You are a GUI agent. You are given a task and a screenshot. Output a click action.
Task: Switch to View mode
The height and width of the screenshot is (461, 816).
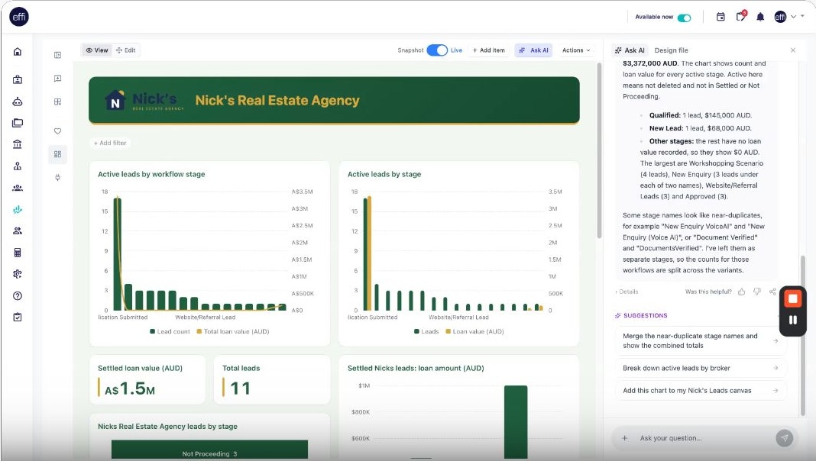(x=97, y=50)
